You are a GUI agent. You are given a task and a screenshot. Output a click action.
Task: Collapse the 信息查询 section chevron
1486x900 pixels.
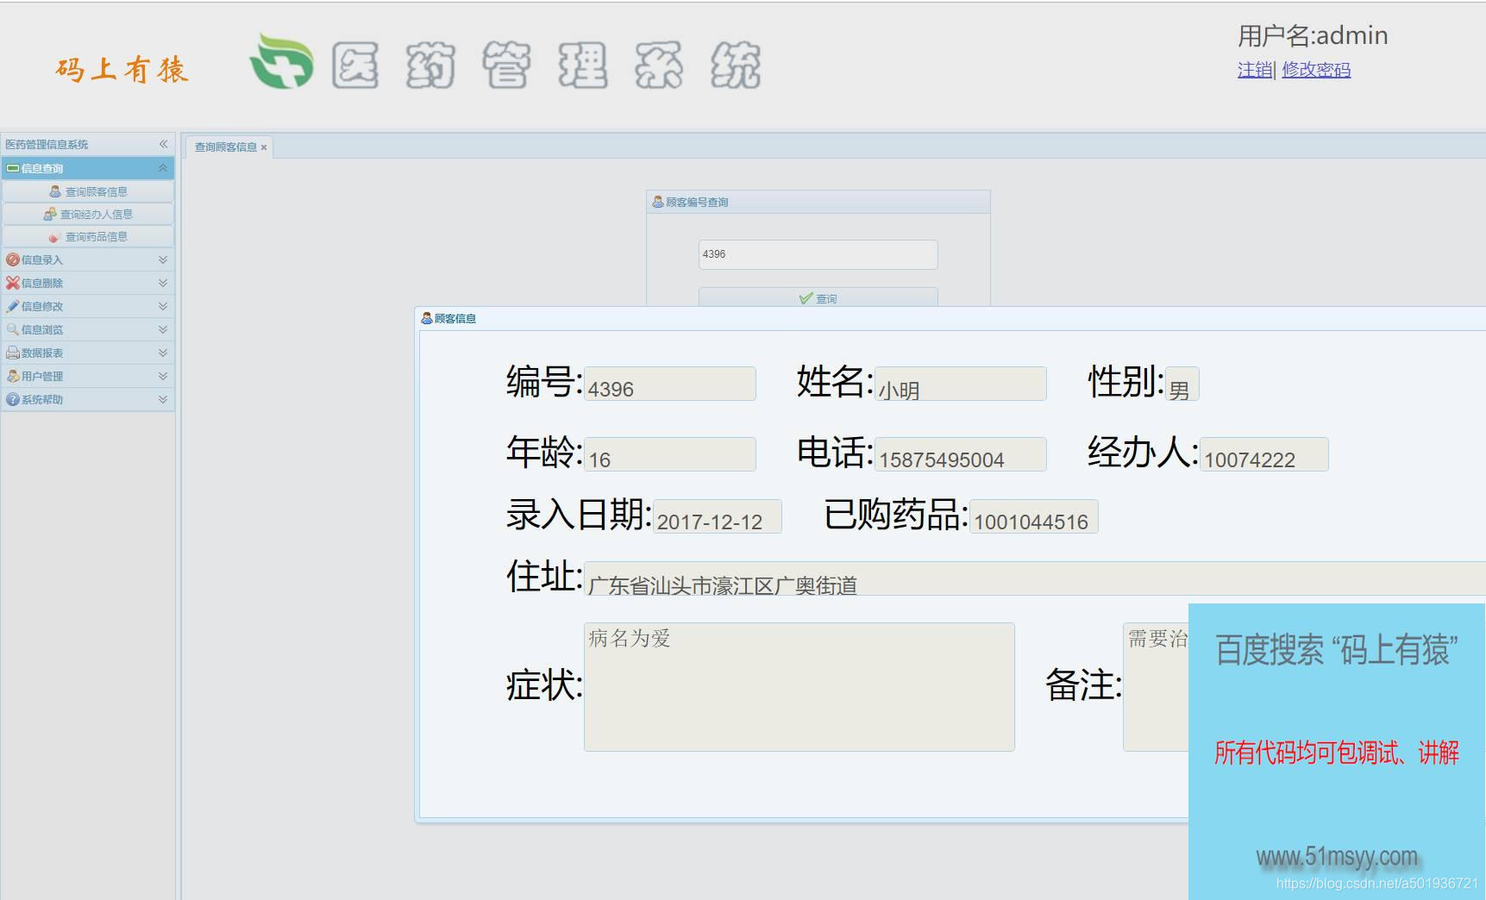pyautogui.click(x=161, y=168)
